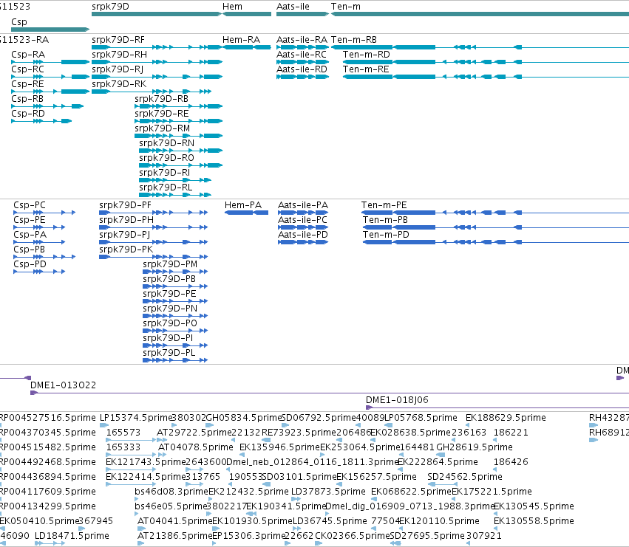
Task: Select transcript Csp-RC
Action: (50, 77)
